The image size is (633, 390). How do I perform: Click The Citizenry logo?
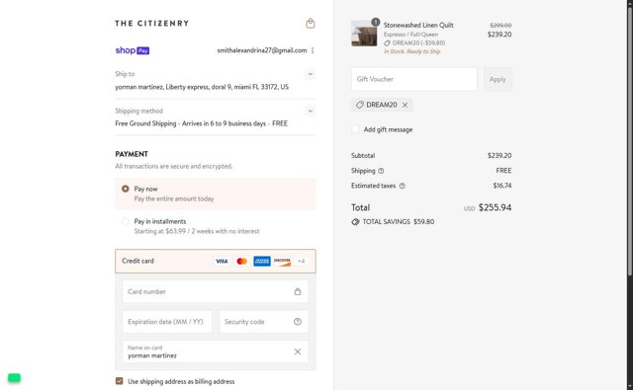pos(151,24)
